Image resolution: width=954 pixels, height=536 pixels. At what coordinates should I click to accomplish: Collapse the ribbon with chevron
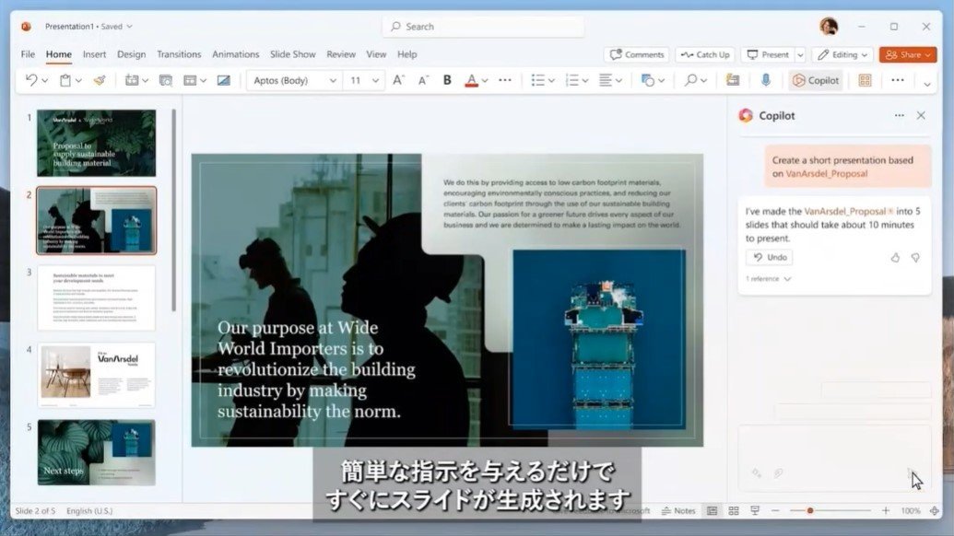pyautogui.click(x=927, y=84)
